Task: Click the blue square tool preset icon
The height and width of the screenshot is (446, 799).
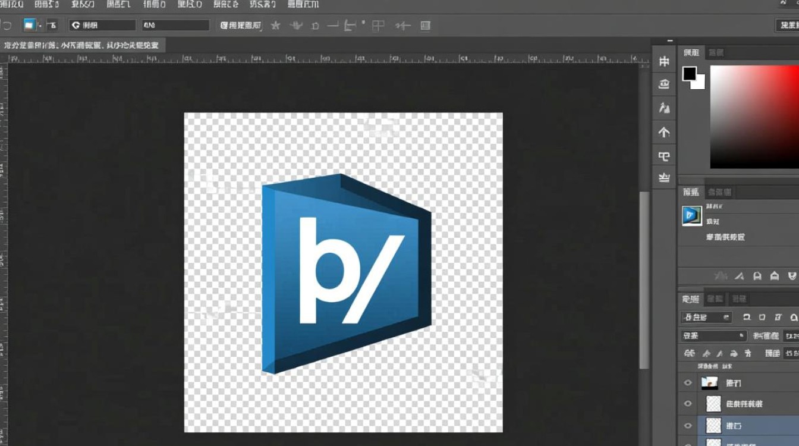Action: point(29,25)
